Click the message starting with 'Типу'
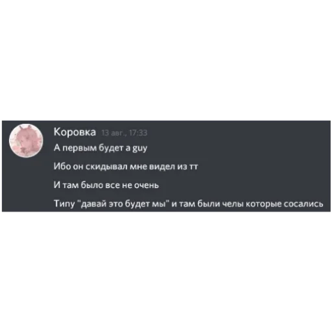332x332 pixels. coord(189,204)
